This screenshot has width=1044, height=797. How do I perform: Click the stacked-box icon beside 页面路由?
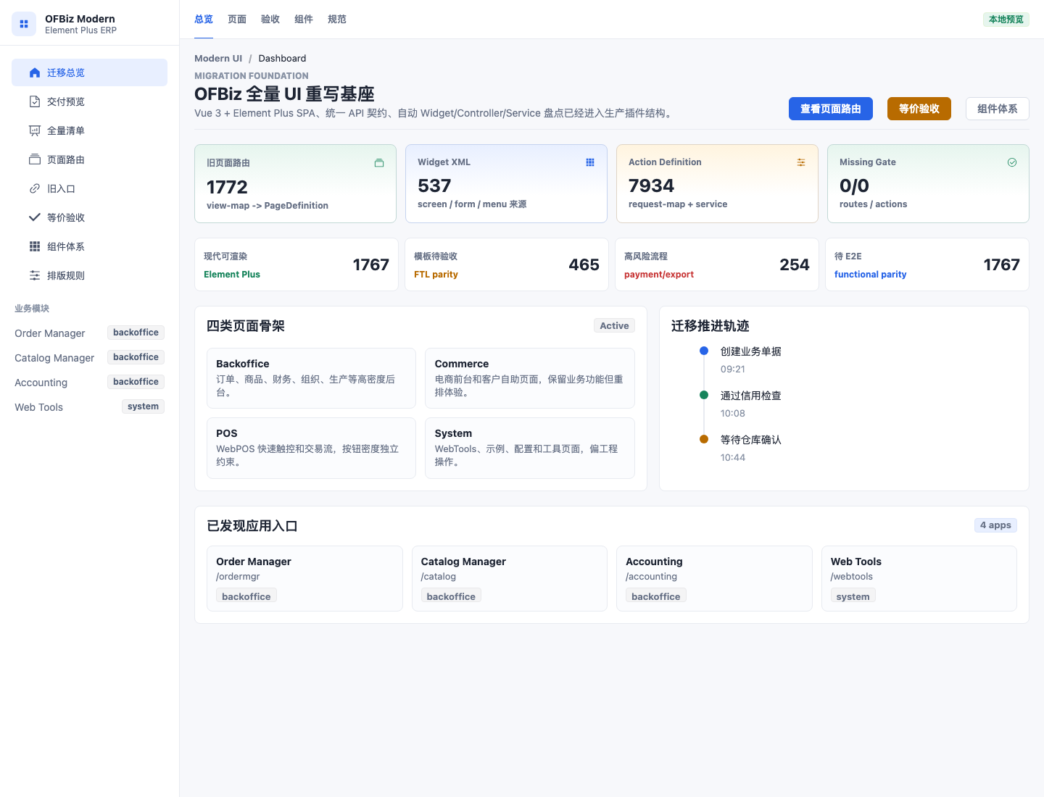click(34, 159)
